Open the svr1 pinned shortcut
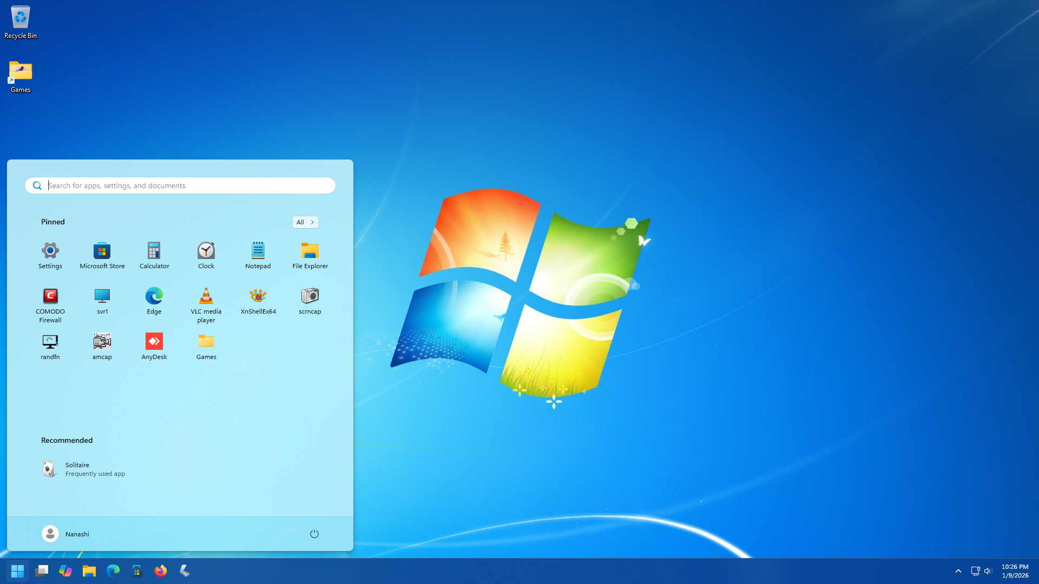The height and width of the screenshot is (584, 1039). coord(102,301)
